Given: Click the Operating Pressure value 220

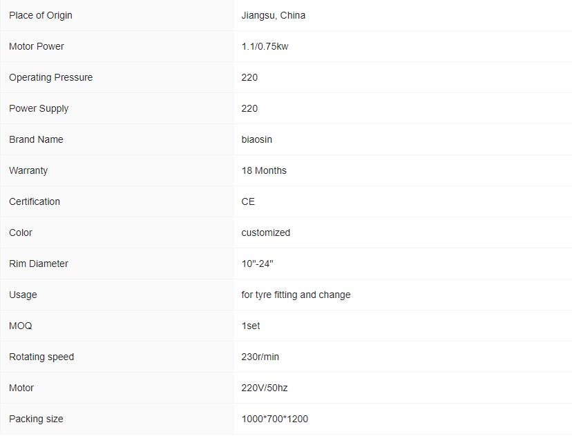Looking at the screenshot, I should (249, 77).
